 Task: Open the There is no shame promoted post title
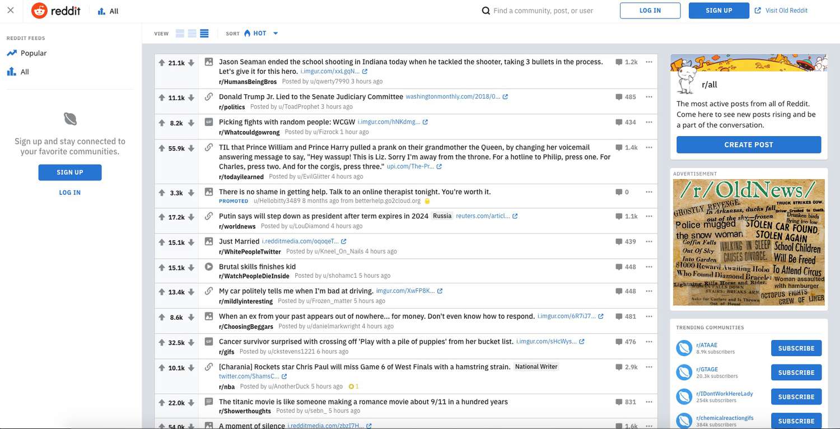click(x=355, y=192)
